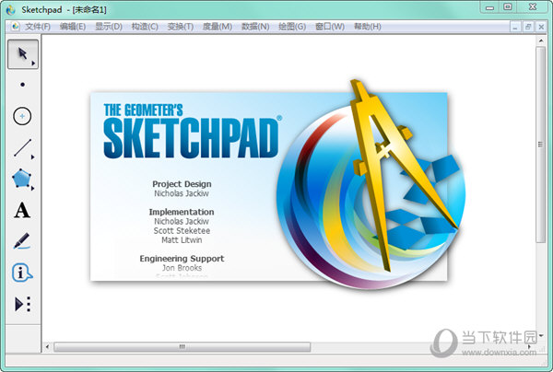Expand the Arrow tool flyout triangle

33,64
